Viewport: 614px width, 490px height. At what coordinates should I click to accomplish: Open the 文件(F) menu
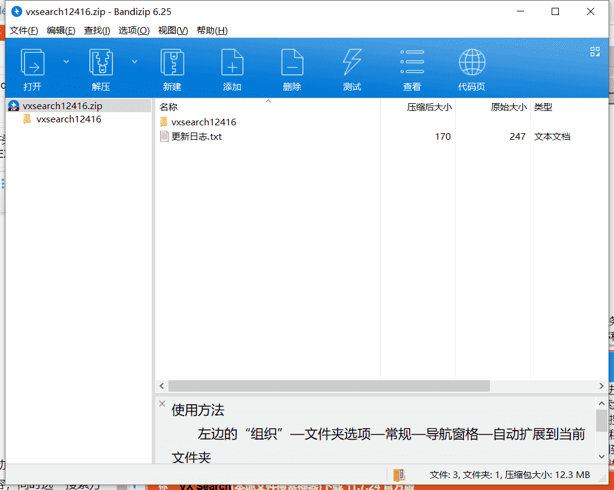(24, 30)
